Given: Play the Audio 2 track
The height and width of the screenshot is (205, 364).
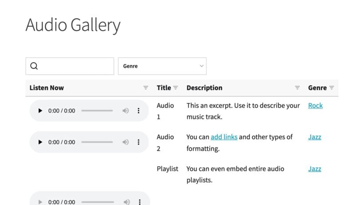Looking at the screenshot, I should click(40, 142).
